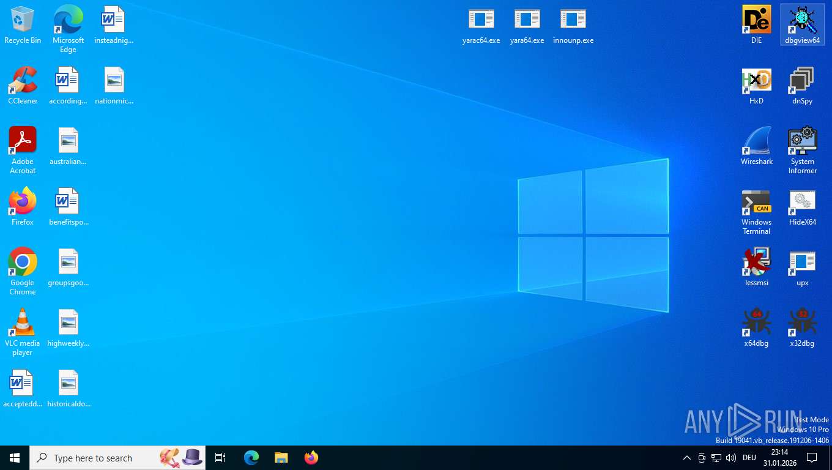This screenshot has height=470, width=832.
Task: Select yarac64.exe on the desktop
Action: point(481,26)
